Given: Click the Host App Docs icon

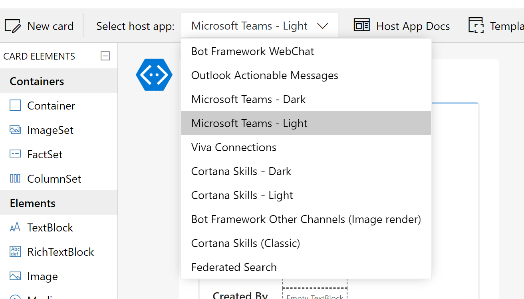Looking at the screenshot, I should (361, 25).
